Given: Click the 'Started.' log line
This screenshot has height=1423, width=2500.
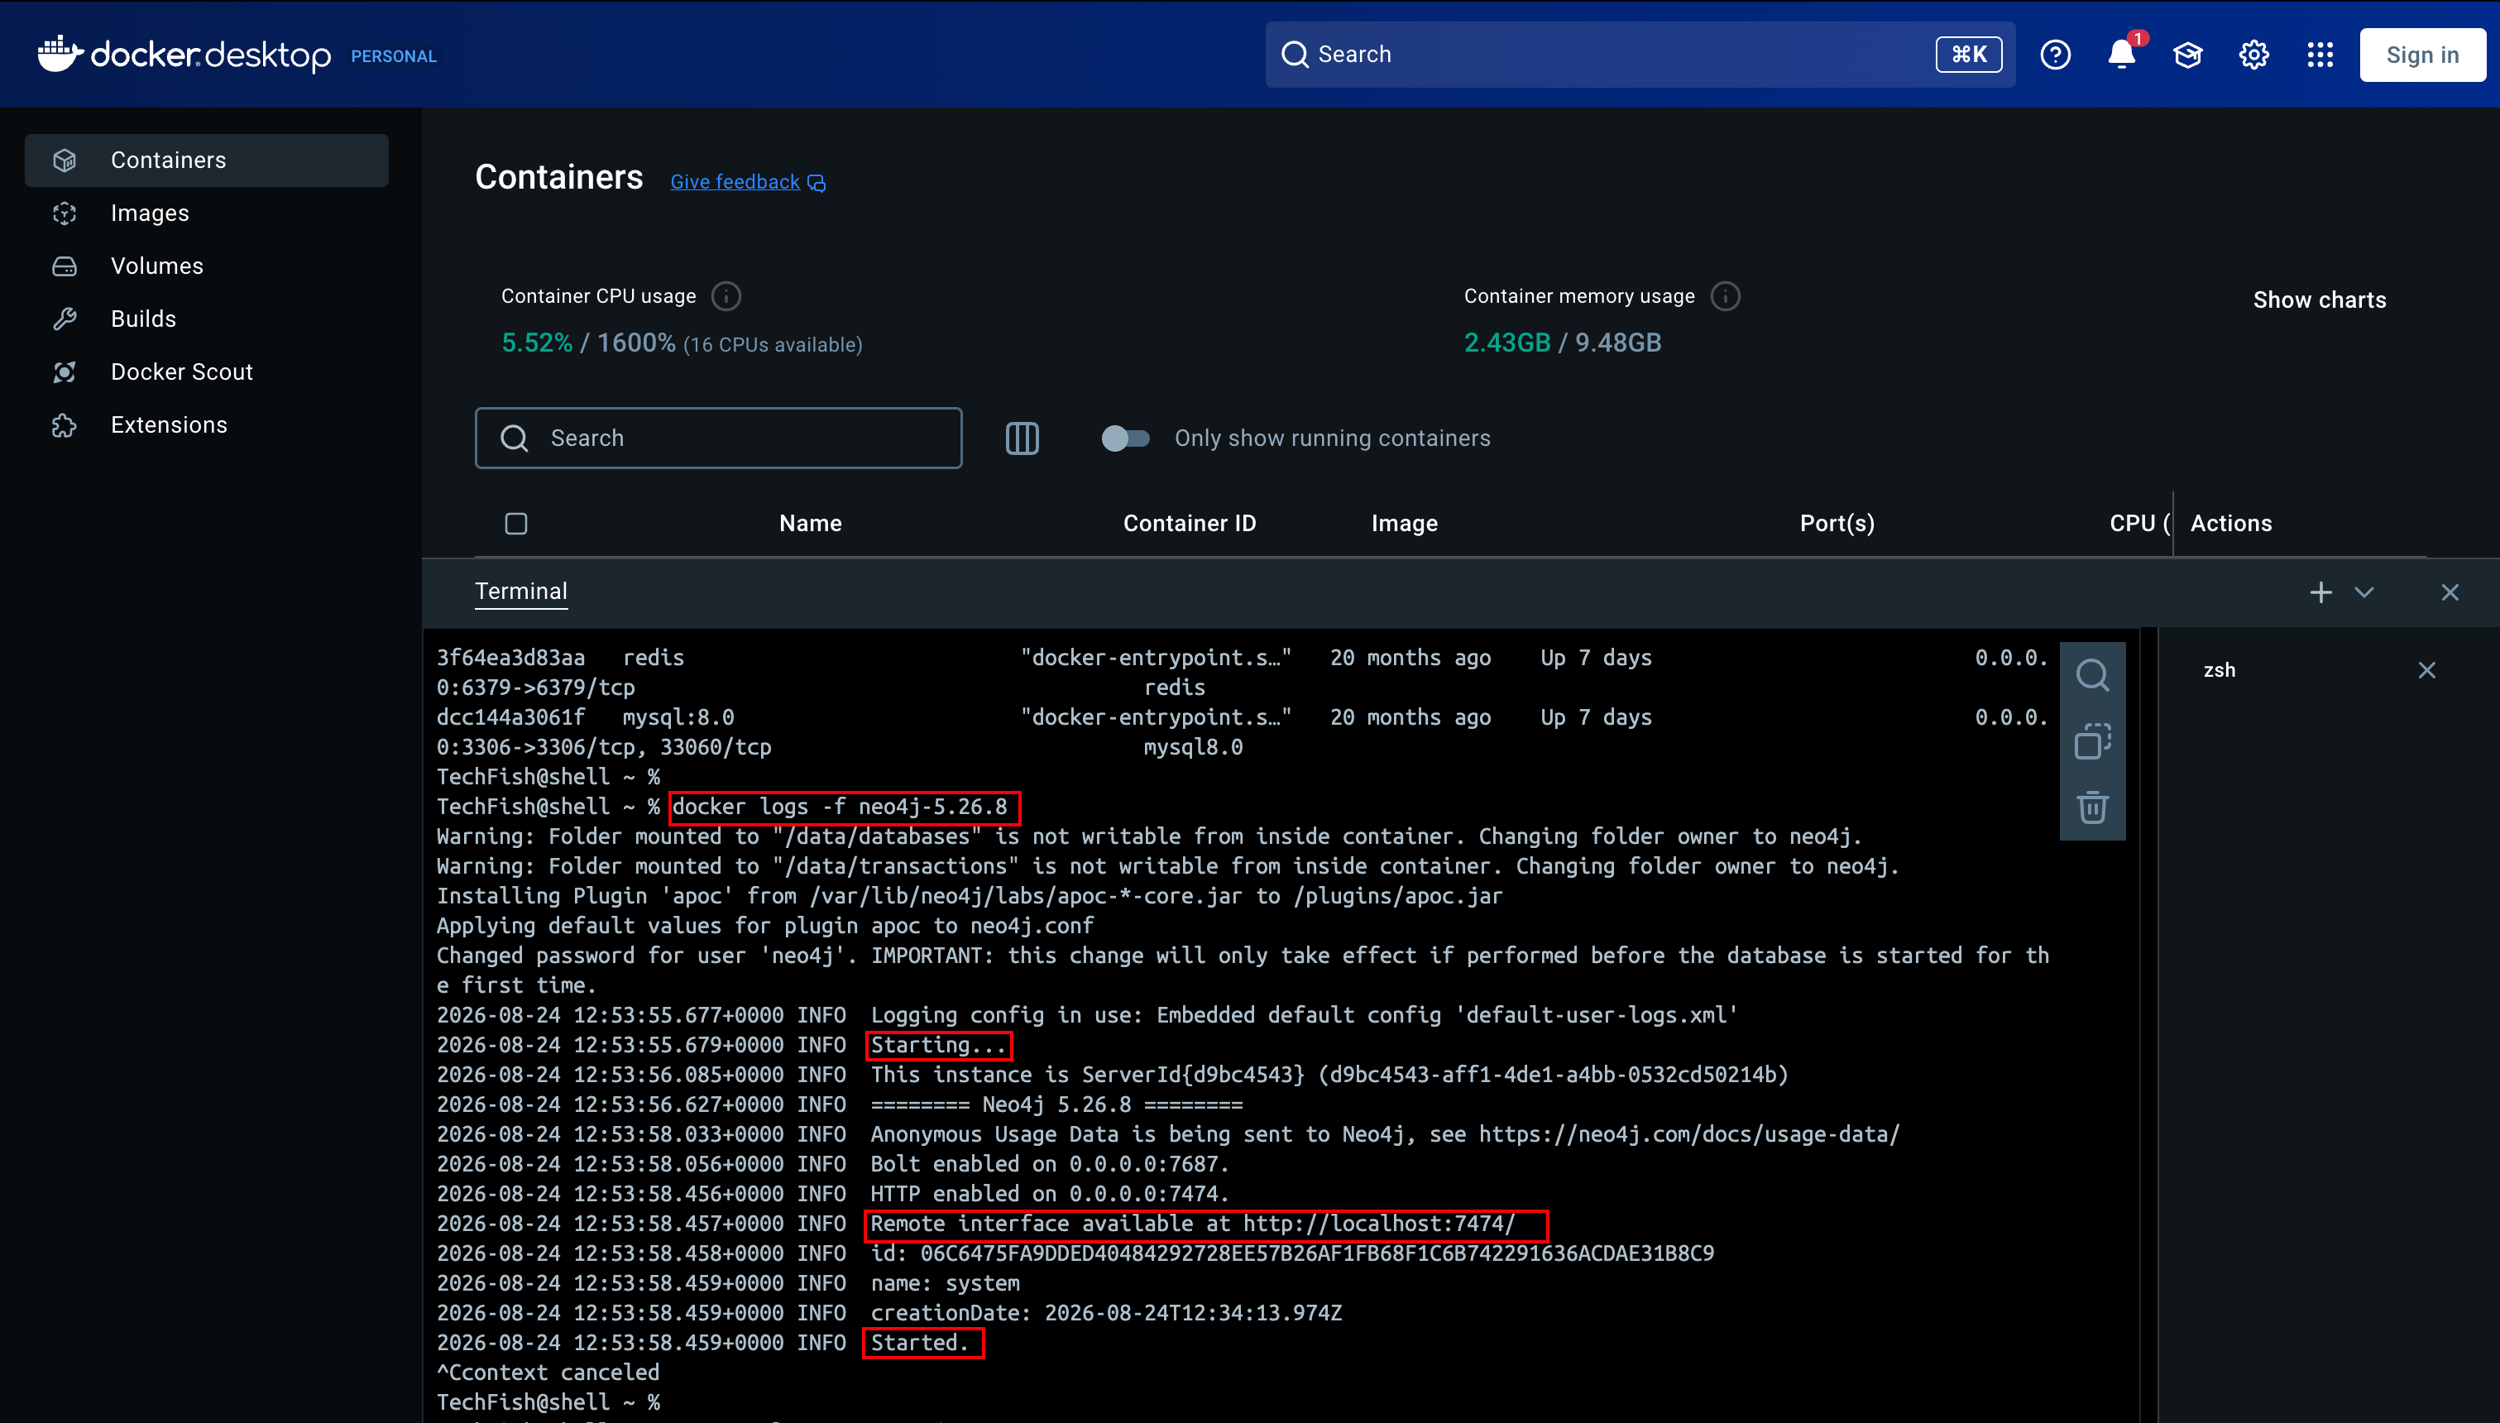Looking at the screenshot, I should (x=919, y=1343).
